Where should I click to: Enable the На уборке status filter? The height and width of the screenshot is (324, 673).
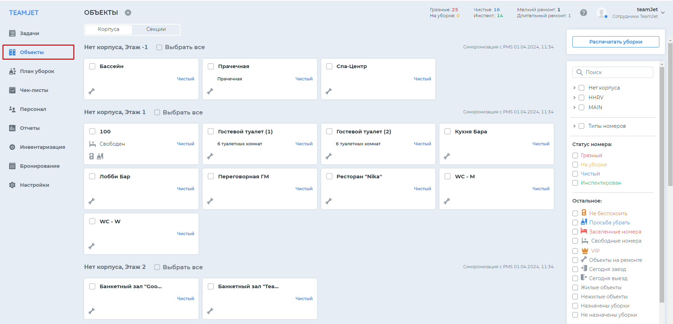point(575,165)
